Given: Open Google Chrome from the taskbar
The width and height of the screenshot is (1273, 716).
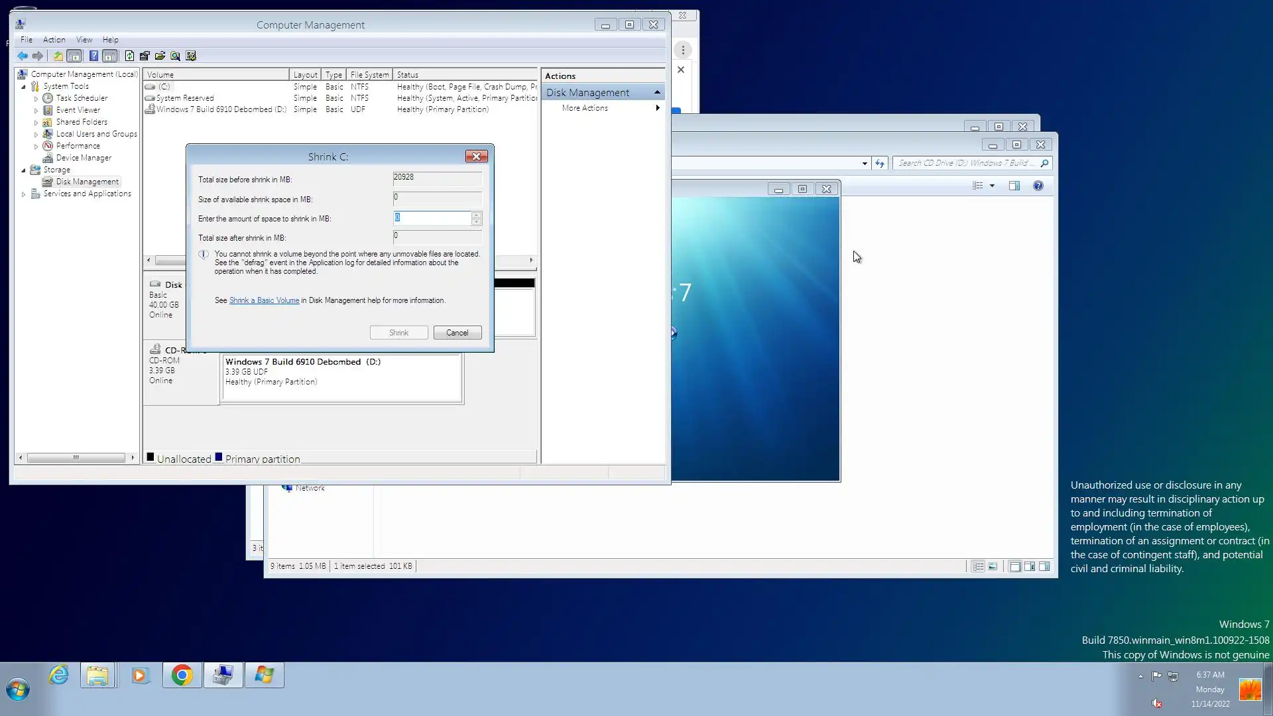Looking at the screenshot, I should coord(182,675).
